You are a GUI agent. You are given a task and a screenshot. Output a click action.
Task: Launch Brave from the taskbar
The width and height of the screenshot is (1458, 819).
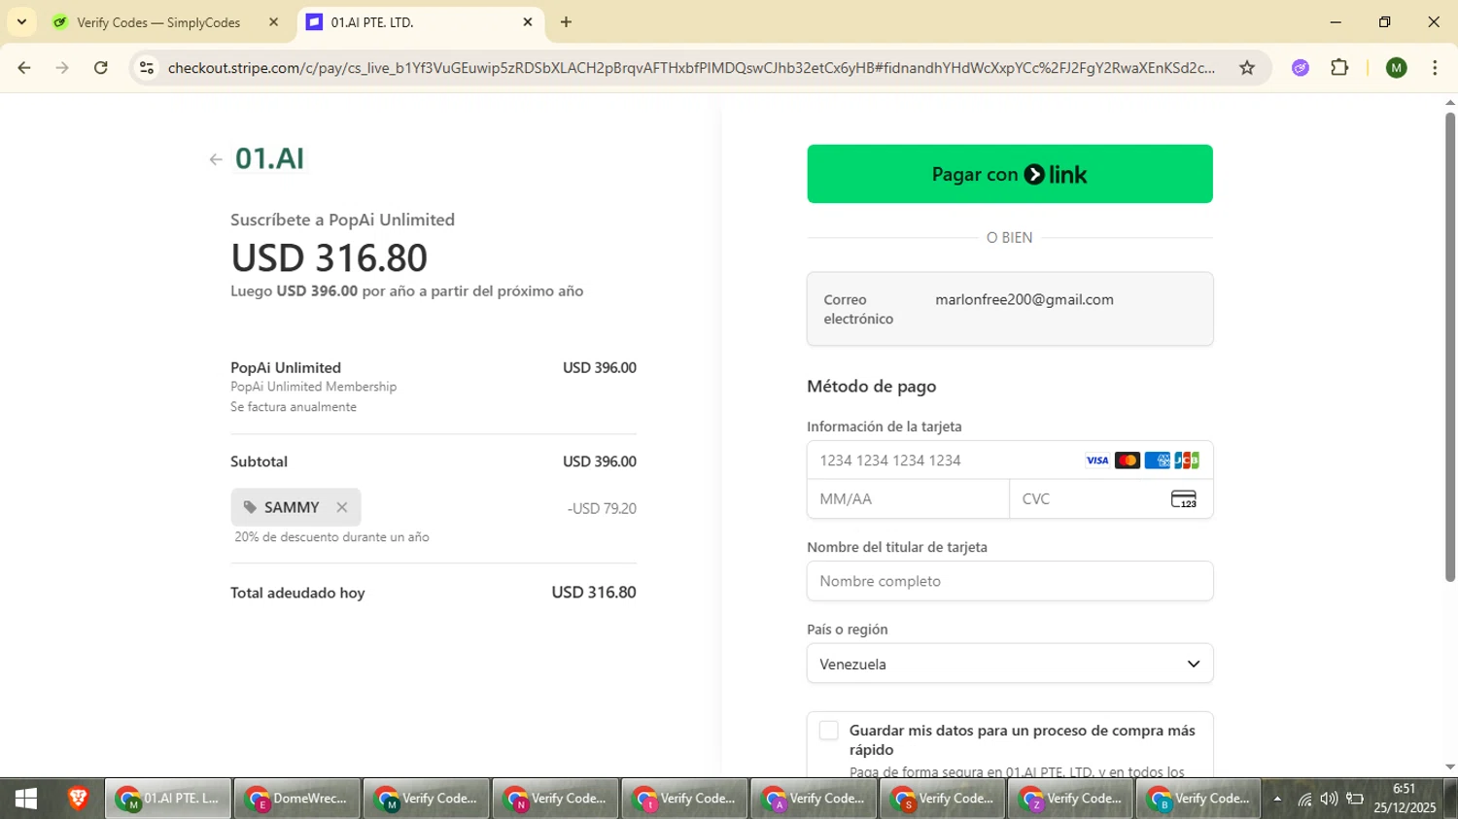(x=78, y=799)
